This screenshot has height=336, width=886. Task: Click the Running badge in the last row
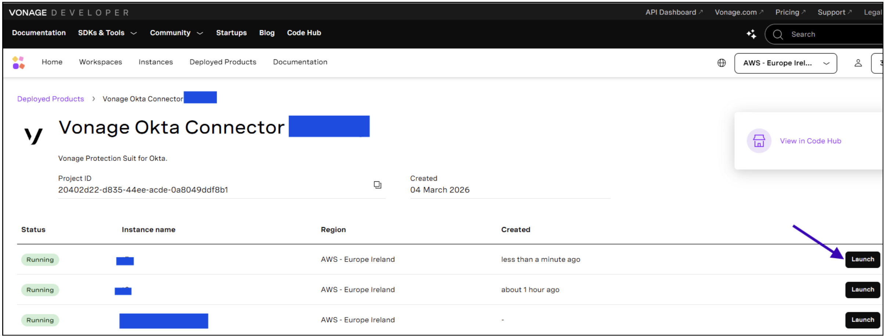40,320
